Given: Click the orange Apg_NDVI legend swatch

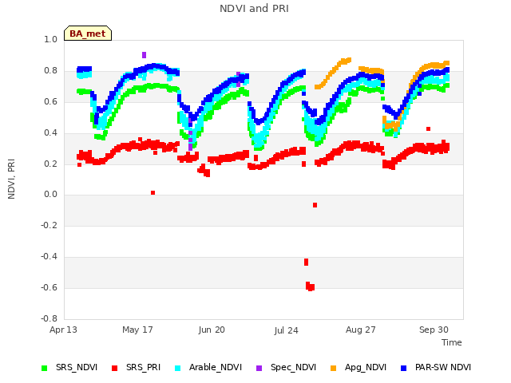Looking at the screenshot, I should pyautogui.click(x=333, y=368).
